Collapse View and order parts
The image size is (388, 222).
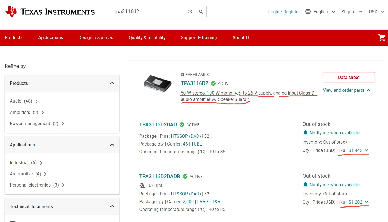click(347, 90)
